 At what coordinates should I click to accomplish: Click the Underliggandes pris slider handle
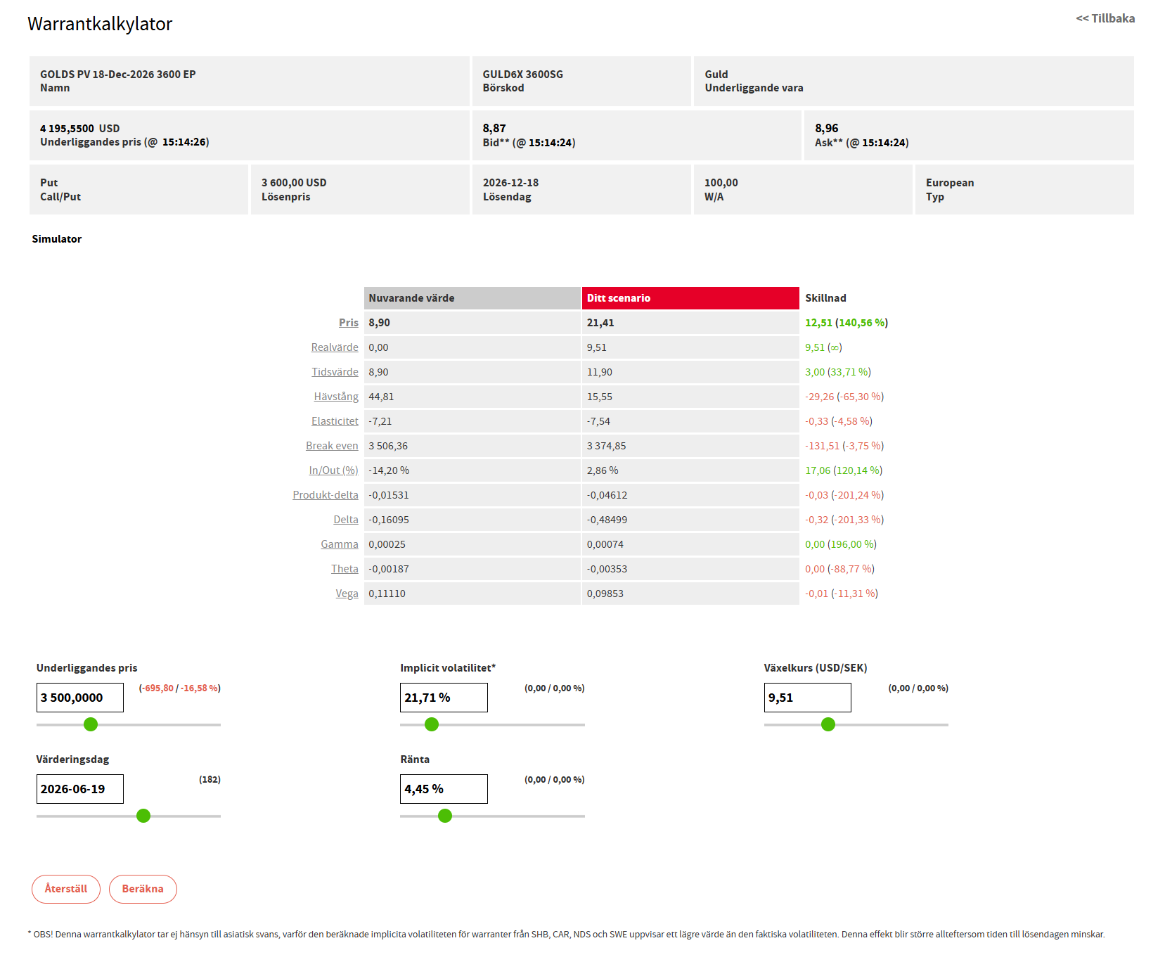91,724
